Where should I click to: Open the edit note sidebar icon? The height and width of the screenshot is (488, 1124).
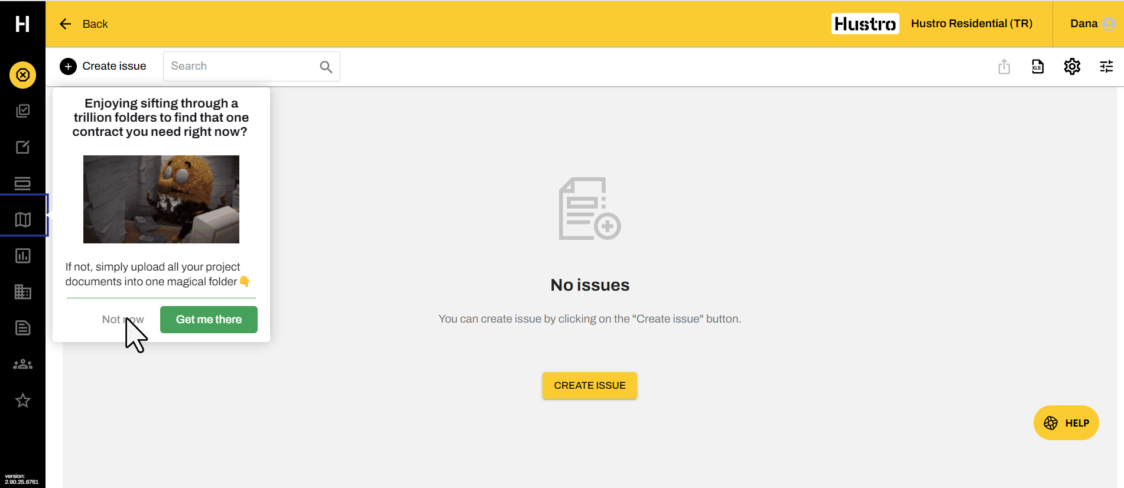click(x=22, y=147)
